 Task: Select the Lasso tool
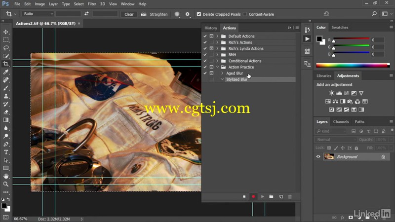pyautogui.click(x=6, y=48)
